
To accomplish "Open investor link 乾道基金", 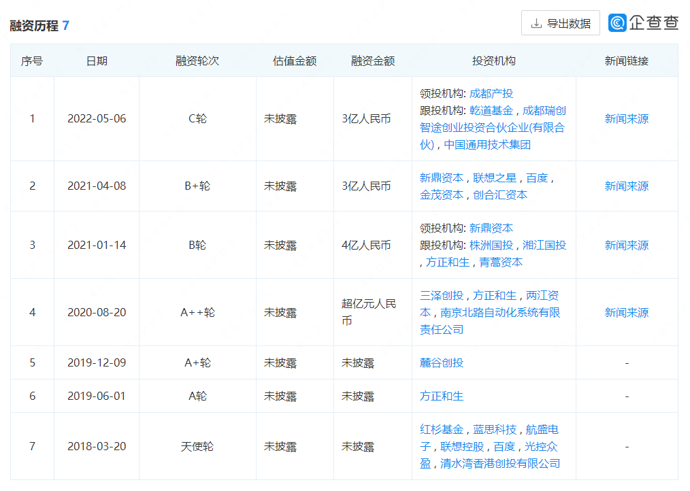I will coord(491,110).
